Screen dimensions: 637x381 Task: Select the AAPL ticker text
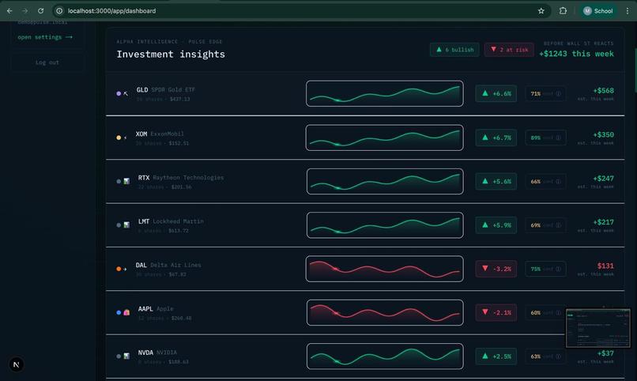pos(145,309)
